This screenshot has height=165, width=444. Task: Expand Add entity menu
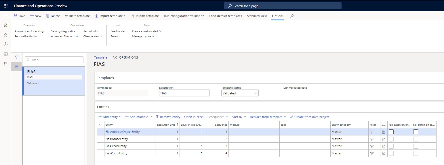click(110, 117)
